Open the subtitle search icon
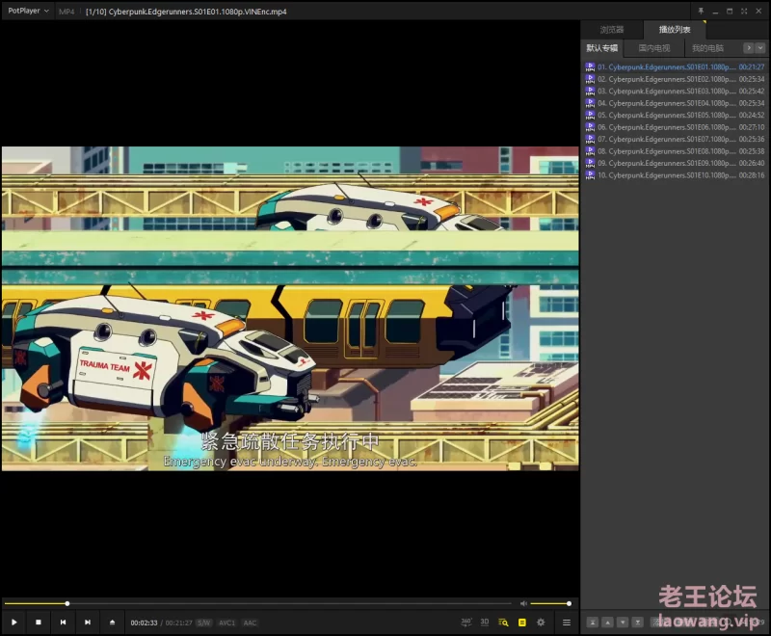The height and width of the screenshot is (636, 771). [503, 623]
